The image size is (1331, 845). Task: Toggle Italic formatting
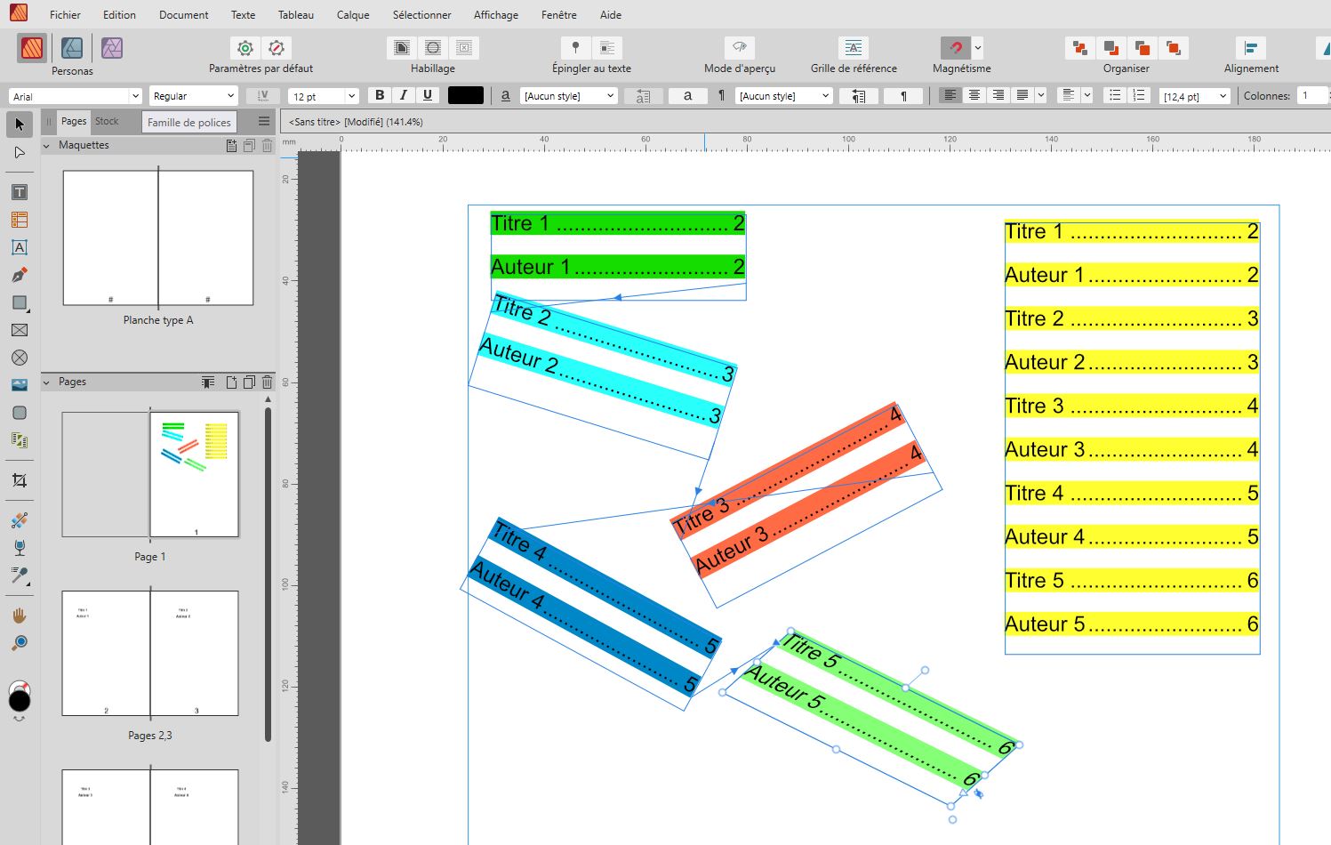(404, 95)
